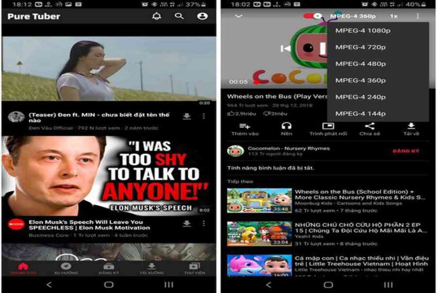Viewport: 437px width, 293px height.
Task: Tap Android back button on right phone
Action: (x=269, y=285)
